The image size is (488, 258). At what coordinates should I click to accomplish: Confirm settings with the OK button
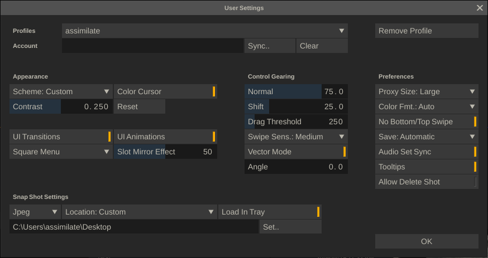(427, 241)
